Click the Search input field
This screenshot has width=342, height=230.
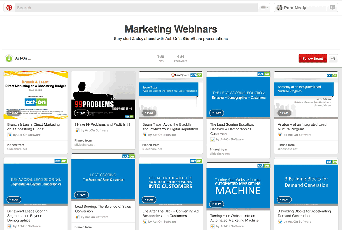[x=137, y=8]
